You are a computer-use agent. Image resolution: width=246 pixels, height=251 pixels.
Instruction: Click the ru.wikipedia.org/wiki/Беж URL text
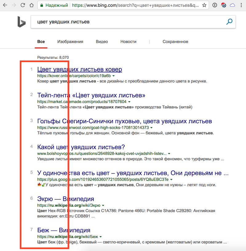click(68, 237)
